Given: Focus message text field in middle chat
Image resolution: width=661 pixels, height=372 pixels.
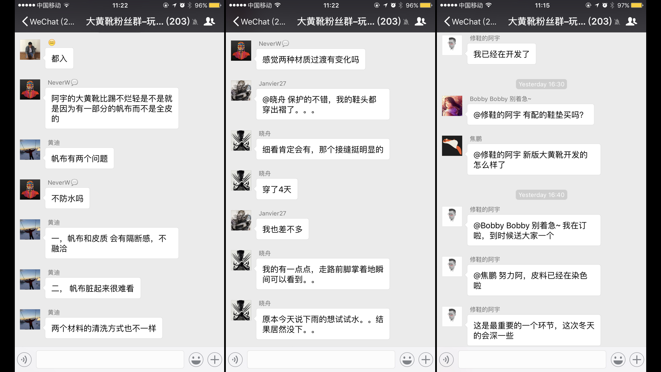Looking at the screenshot, I should click(321, 360).
